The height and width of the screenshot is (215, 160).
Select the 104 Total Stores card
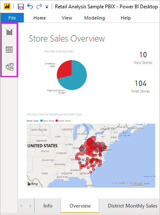[140, 86]
